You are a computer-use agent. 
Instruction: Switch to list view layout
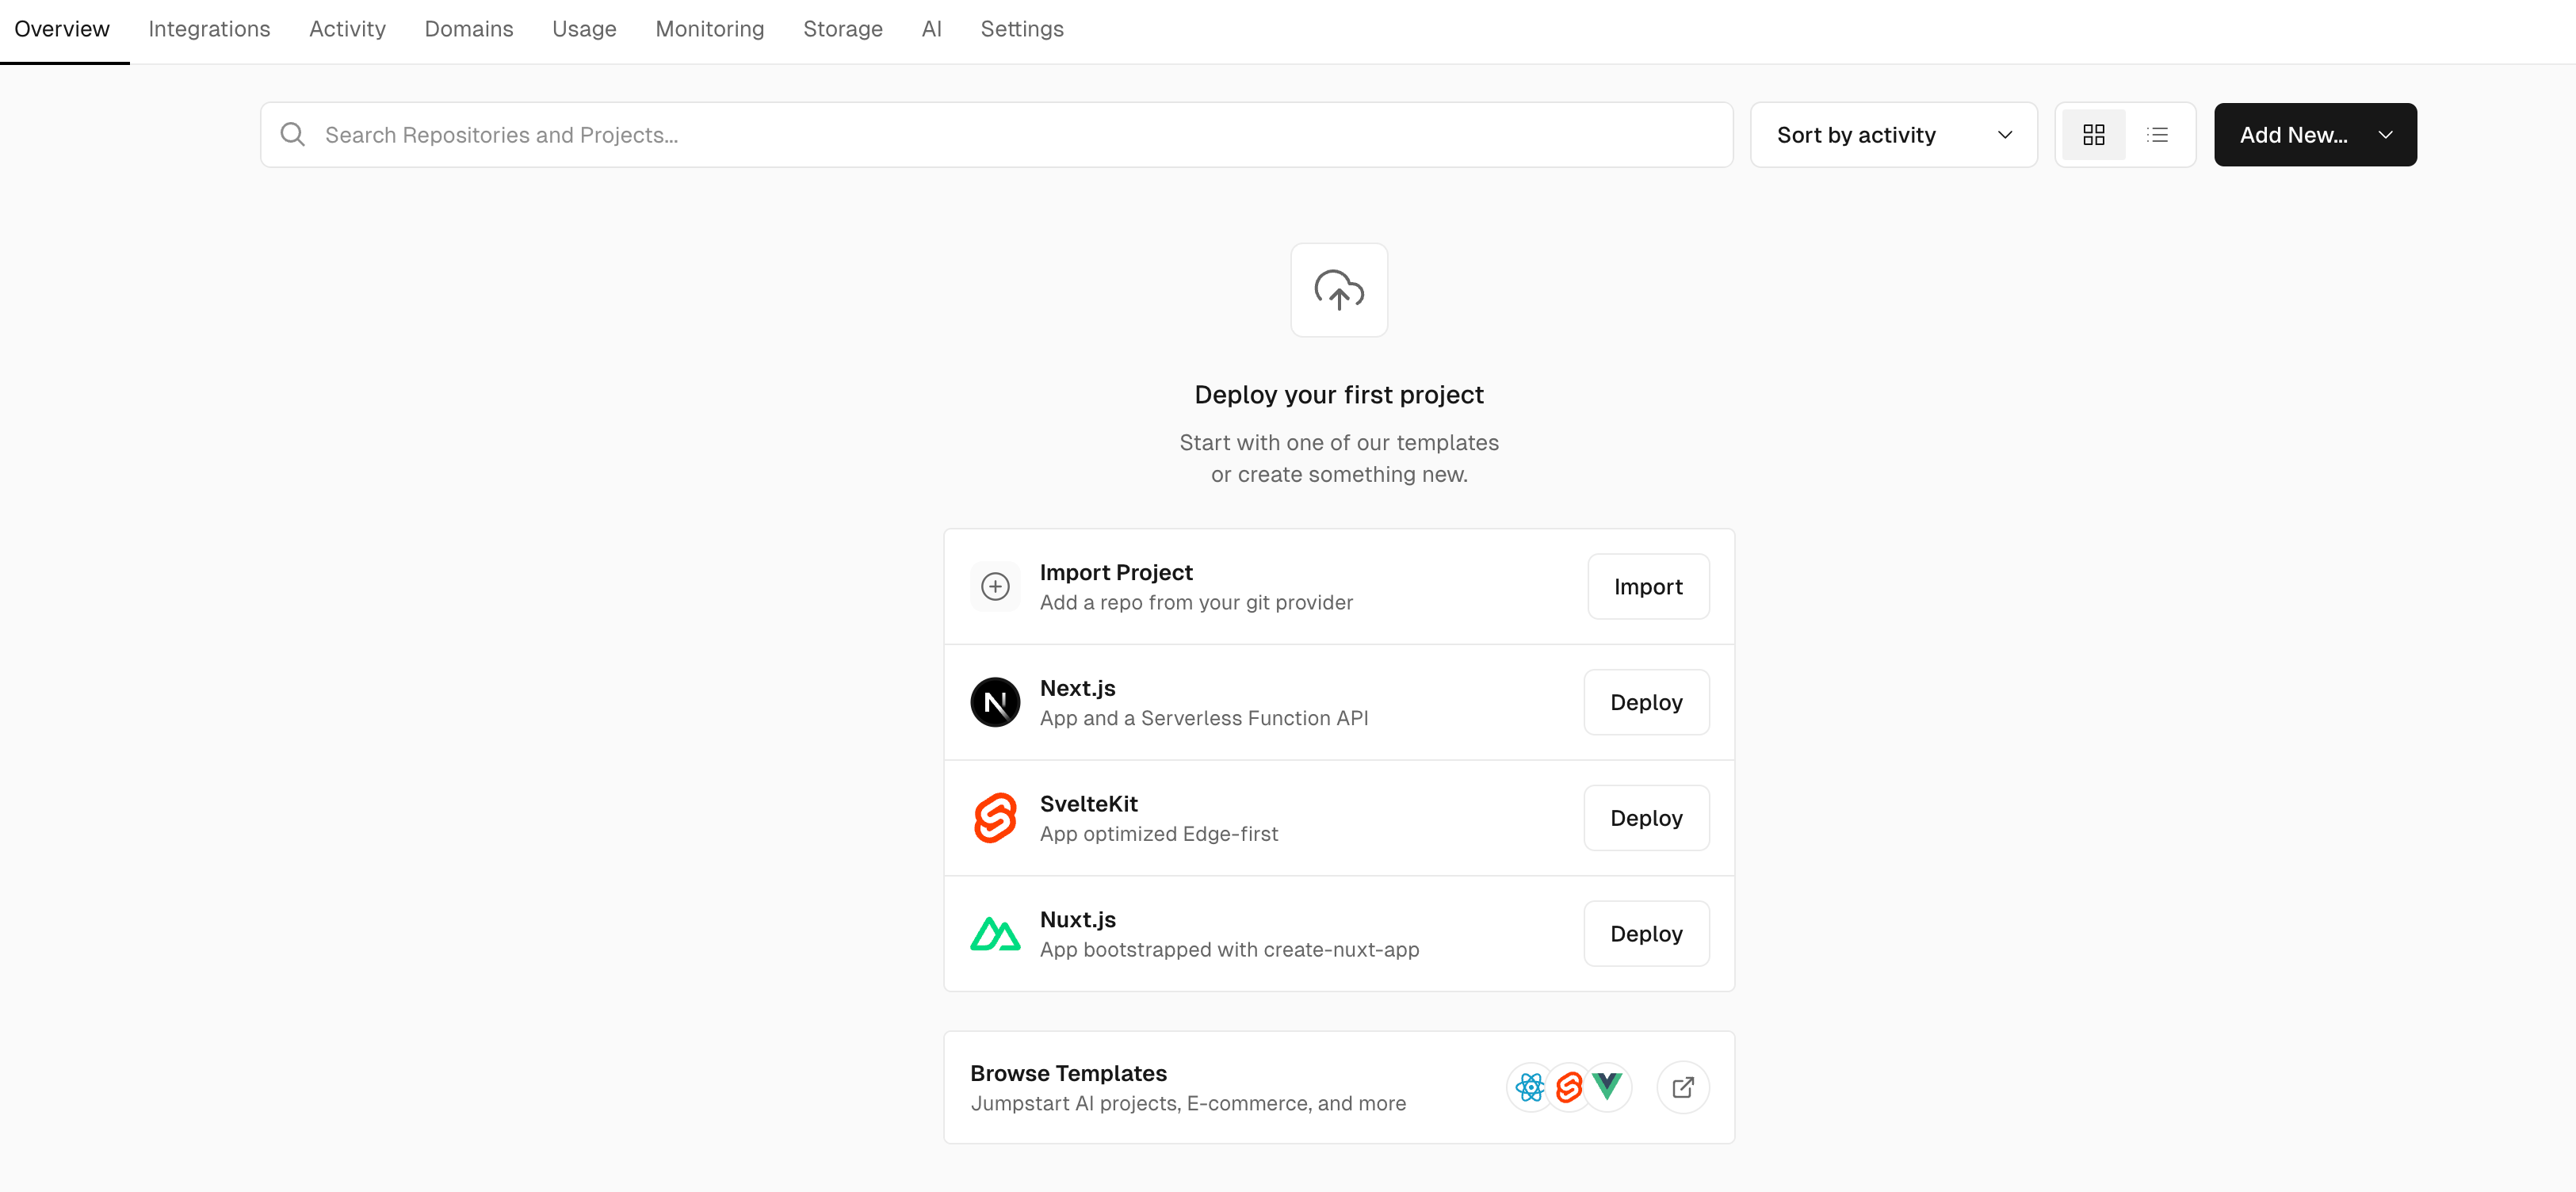pyautogui.click(x=2157, y=134)
